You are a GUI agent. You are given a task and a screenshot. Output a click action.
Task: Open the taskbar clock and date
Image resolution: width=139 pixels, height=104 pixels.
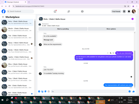(x=130, y=100)
